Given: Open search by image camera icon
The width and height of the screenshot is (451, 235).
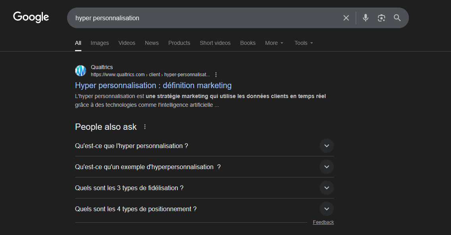Looking at the screenshot, I should point(382,18).
